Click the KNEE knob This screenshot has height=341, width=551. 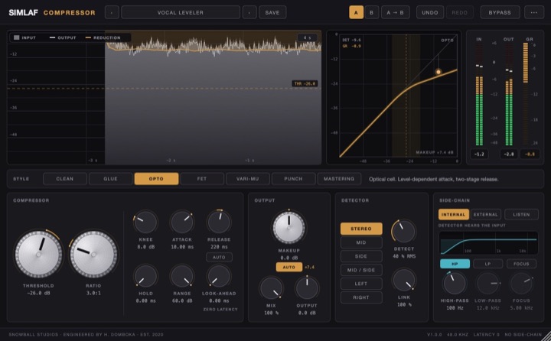(x=145, y=222)
